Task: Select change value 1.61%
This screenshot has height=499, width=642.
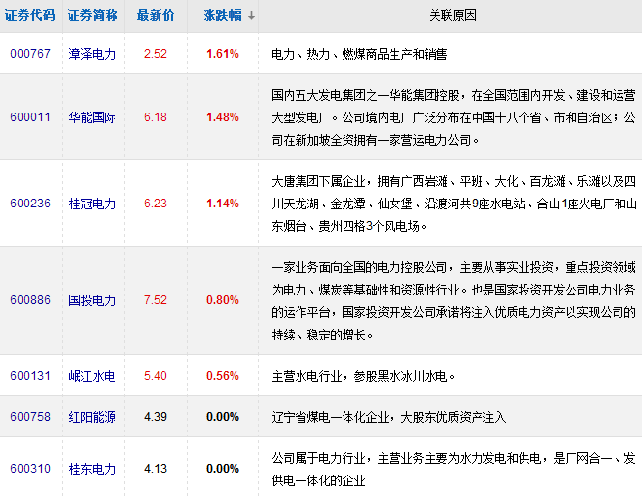Action: [222, 54]
